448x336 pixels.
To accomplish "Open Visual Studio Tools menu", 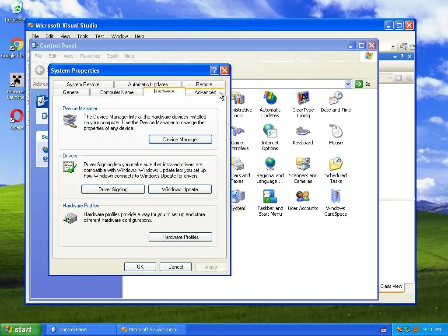I will [x=83, y=36].
